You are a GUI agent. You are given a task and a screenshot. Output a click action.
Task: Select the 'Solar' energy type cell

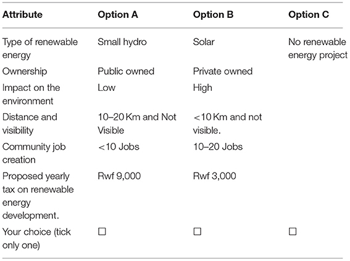[x=204, y=42]
